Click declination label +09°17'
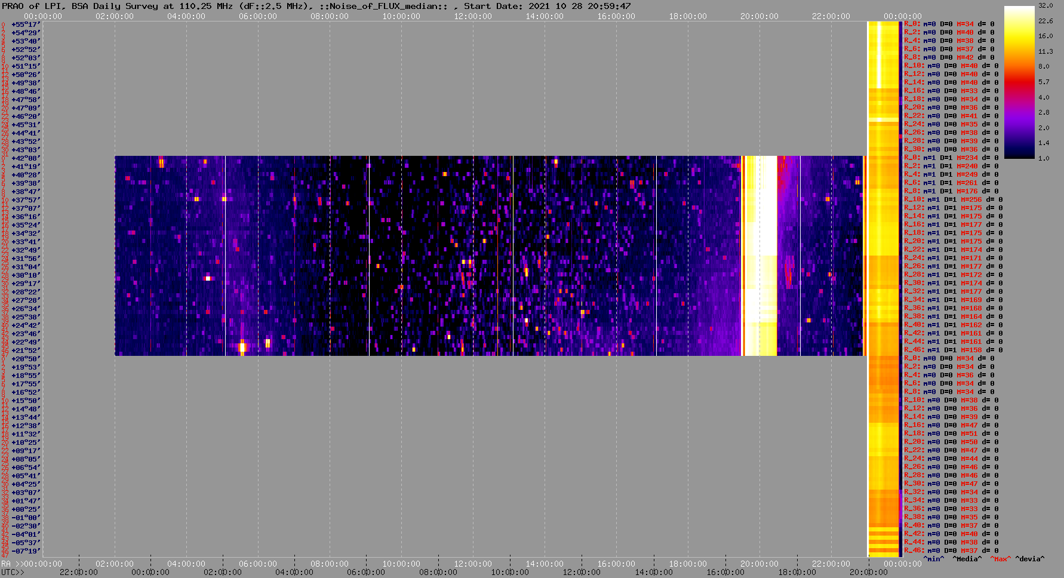 point(26,451)
